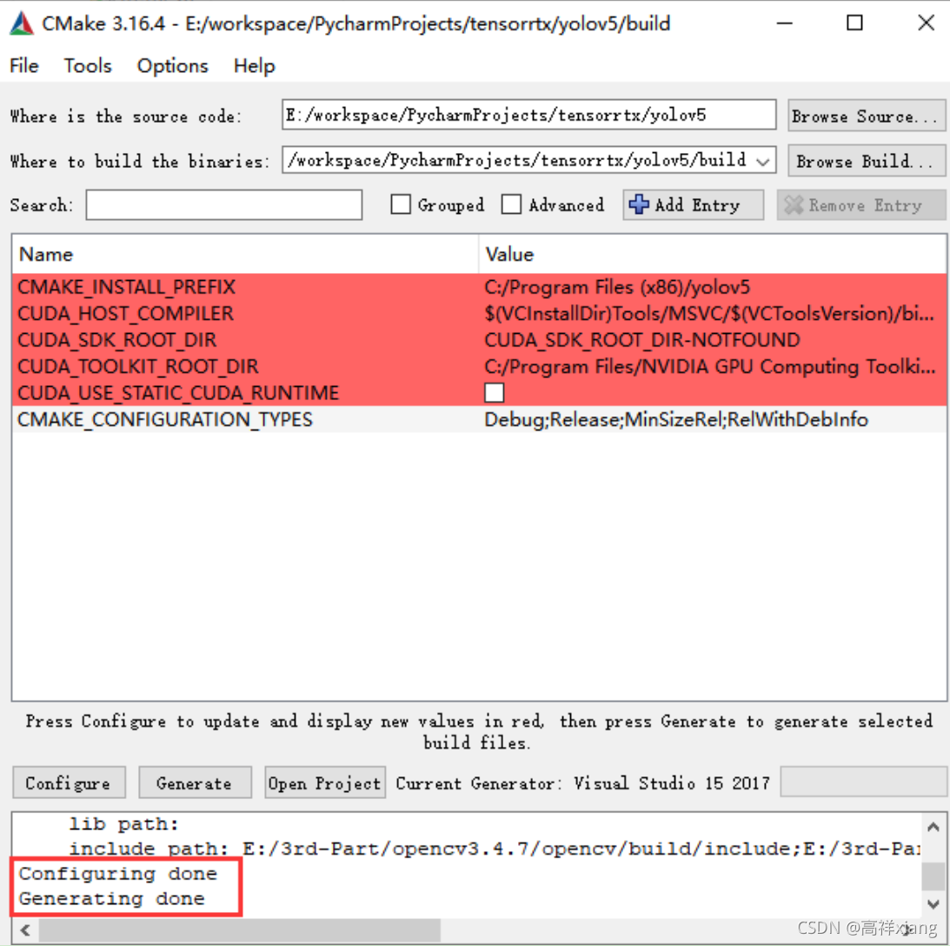The width and height of the screenshot is (950, 946).
Task: Click the Browse Source button
Action: click(x=866, y=116)
